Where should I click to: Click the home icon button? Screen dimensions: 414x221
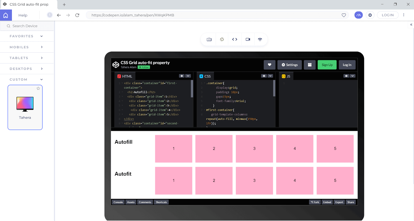pyautogui.click(x=6, y=15)
